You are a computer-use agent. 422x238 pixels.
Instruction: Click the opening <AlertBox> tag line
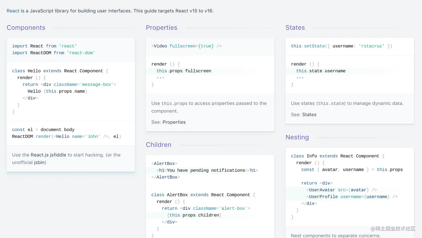tap(164, 163)
